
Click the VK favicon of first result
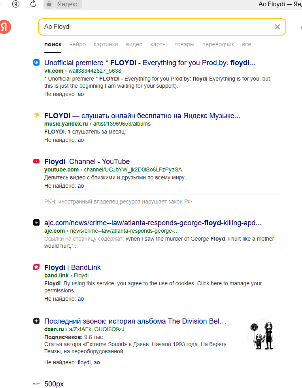pos(36,62)
